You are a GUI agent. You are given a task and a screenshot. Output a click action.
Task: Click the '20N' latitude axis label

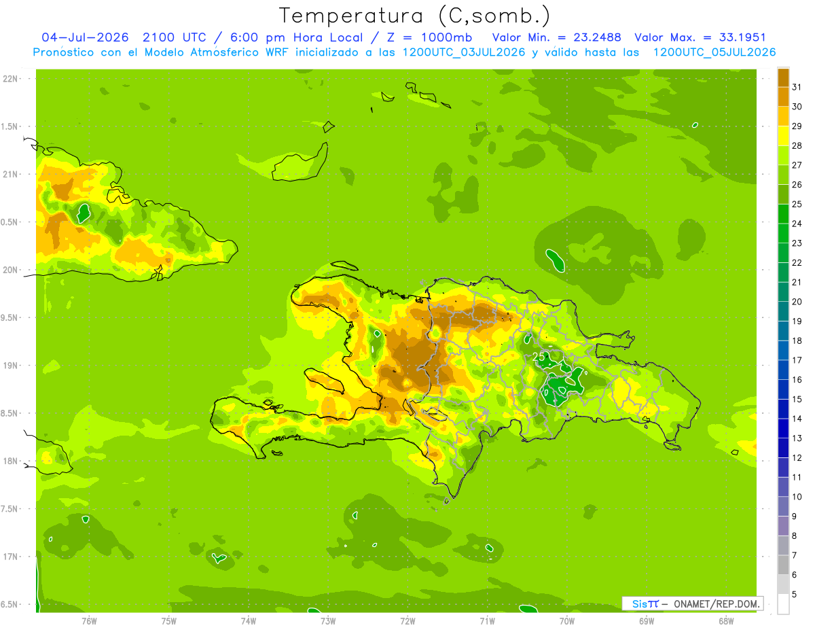[x=11, y=270]
